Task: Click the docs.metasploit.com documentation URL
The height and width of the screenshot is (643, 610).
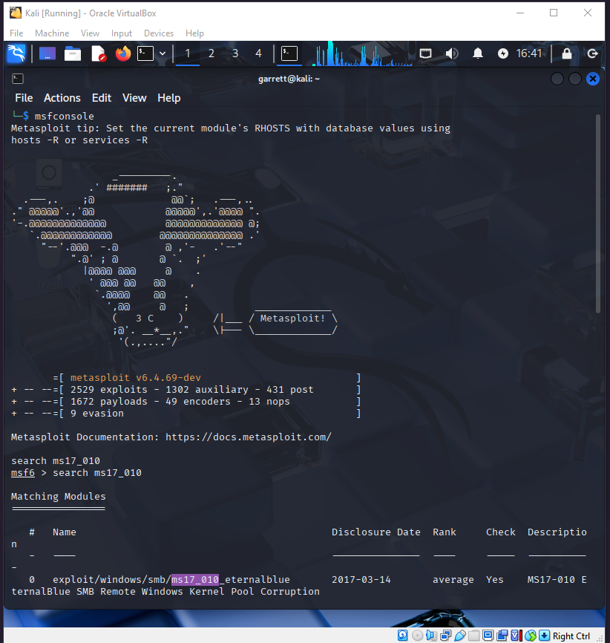Action: pyautogui.click(x=249, y=437)
